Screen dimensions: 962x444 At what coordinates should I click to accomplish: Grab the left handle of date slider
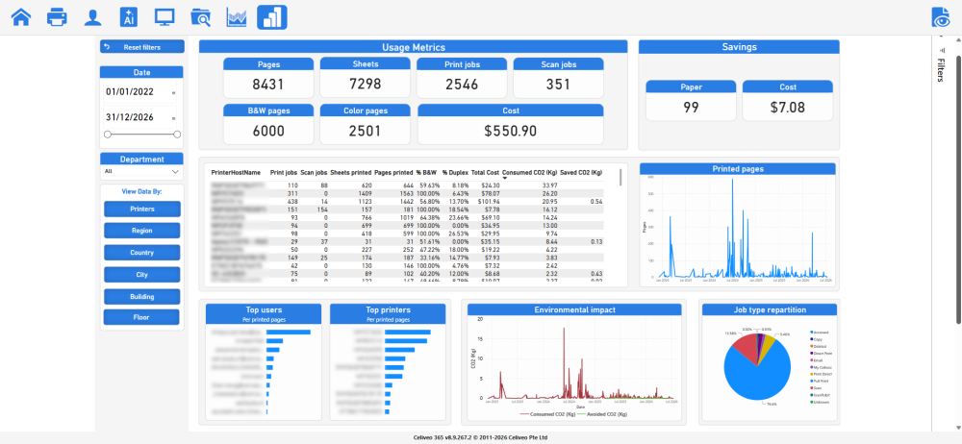[x=108, y=134]
